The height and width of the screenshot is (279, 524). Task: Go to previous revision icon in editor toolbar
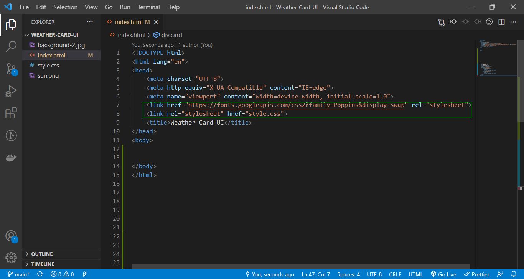point(453,22)
